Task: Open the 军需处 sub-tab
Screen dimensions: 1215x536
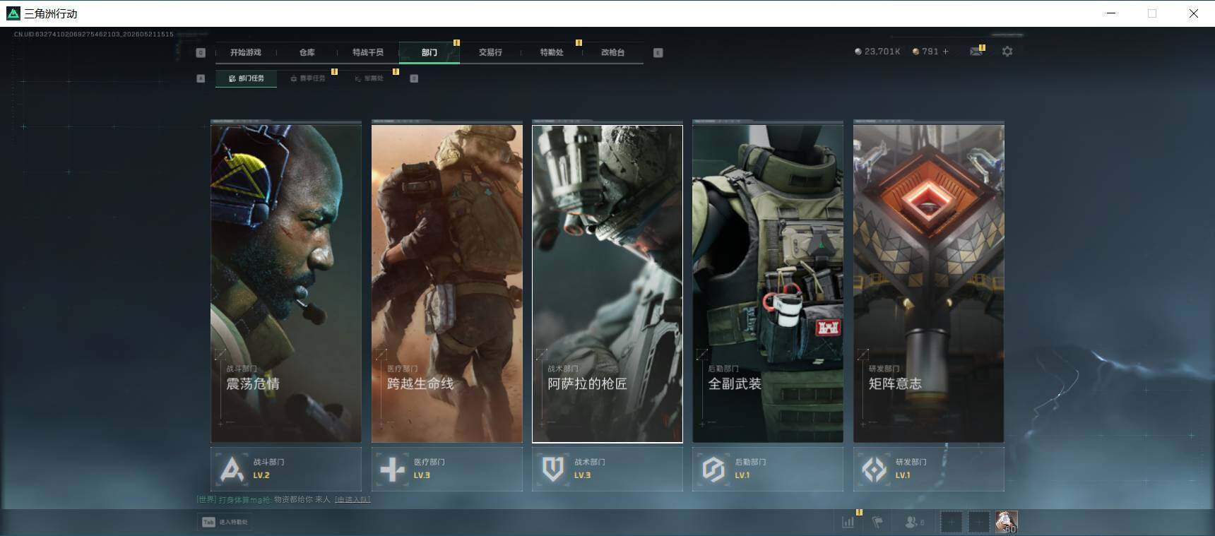Action: tap(369, 78)
